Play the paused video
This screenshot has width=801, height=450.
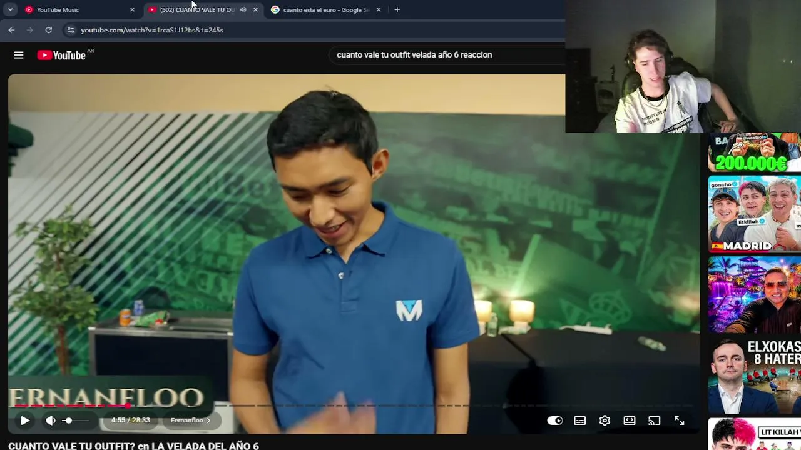coord(25,421)
